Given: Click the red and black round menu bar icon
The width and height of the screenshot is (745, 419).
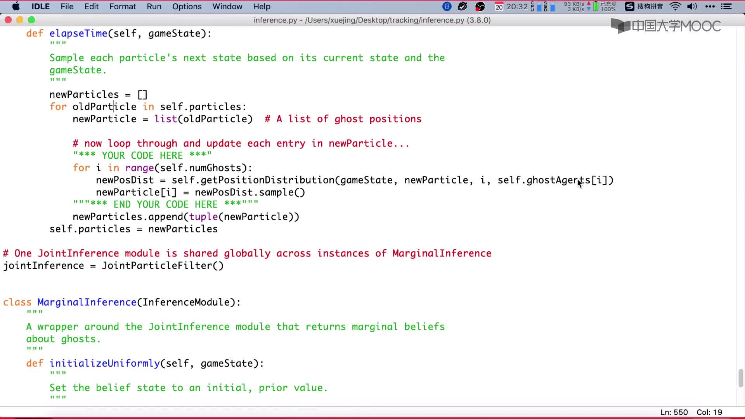Looking at the screenshot, I should click(x=480, y=7).
